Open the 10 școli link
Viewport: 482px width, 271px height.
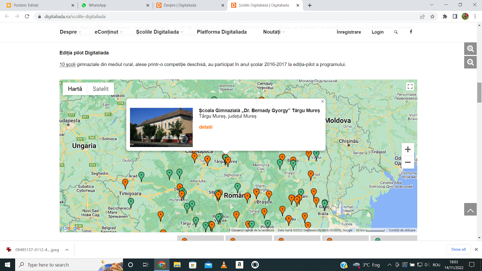click(67, 64)
